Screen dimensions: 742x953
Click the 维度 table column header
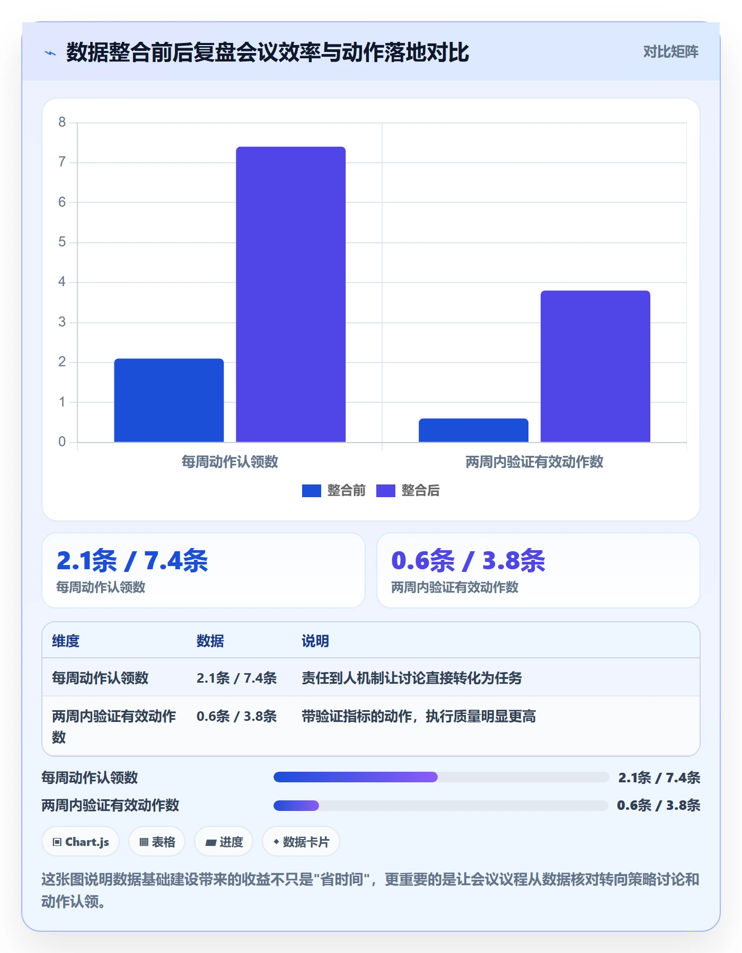pyautogui.click(x=66, y=641)
